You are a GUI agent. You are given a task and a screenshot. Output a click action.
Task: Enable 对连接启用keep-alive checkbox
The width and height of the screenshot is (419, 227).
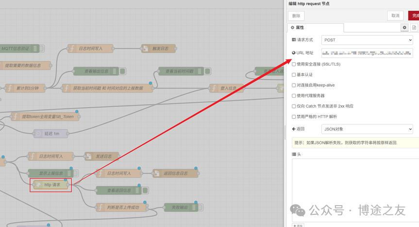294,85
